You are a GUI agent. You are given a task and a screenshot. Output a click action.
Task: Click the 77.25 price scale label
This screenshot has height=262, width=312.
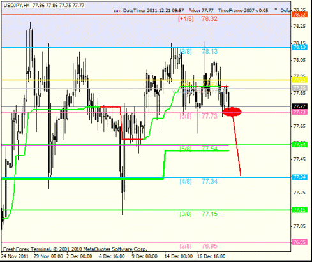[x=299, y=193]
